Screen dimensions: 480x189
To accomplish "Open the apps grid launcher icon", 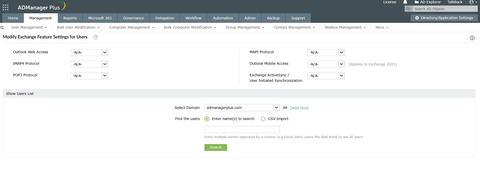I will coord(6,7).
